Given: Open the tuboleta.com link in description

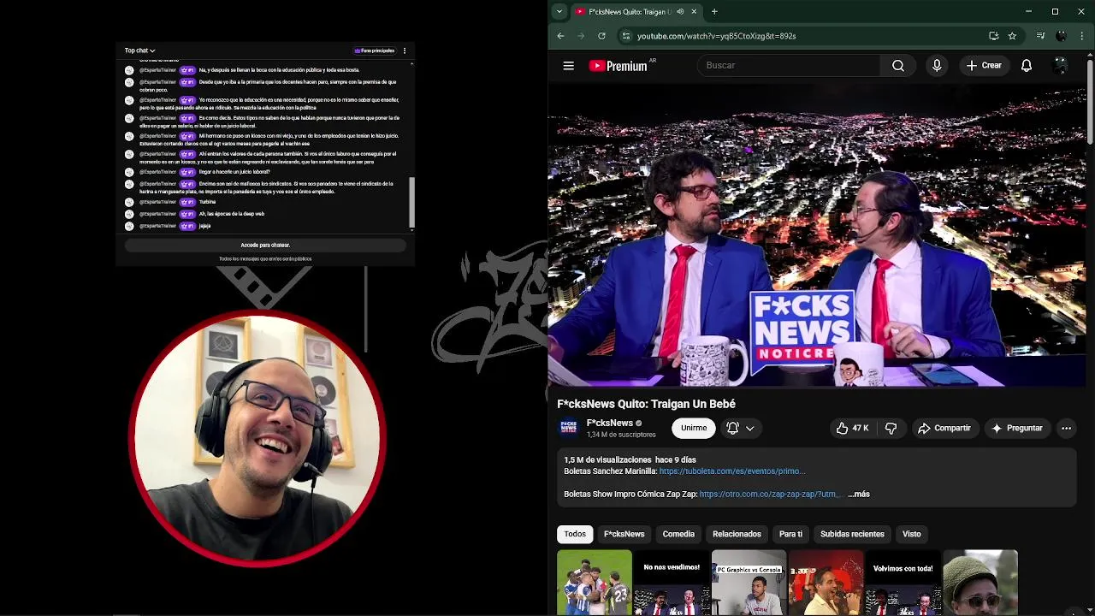Looking at the screenshot, I should [x=731, y=471].
